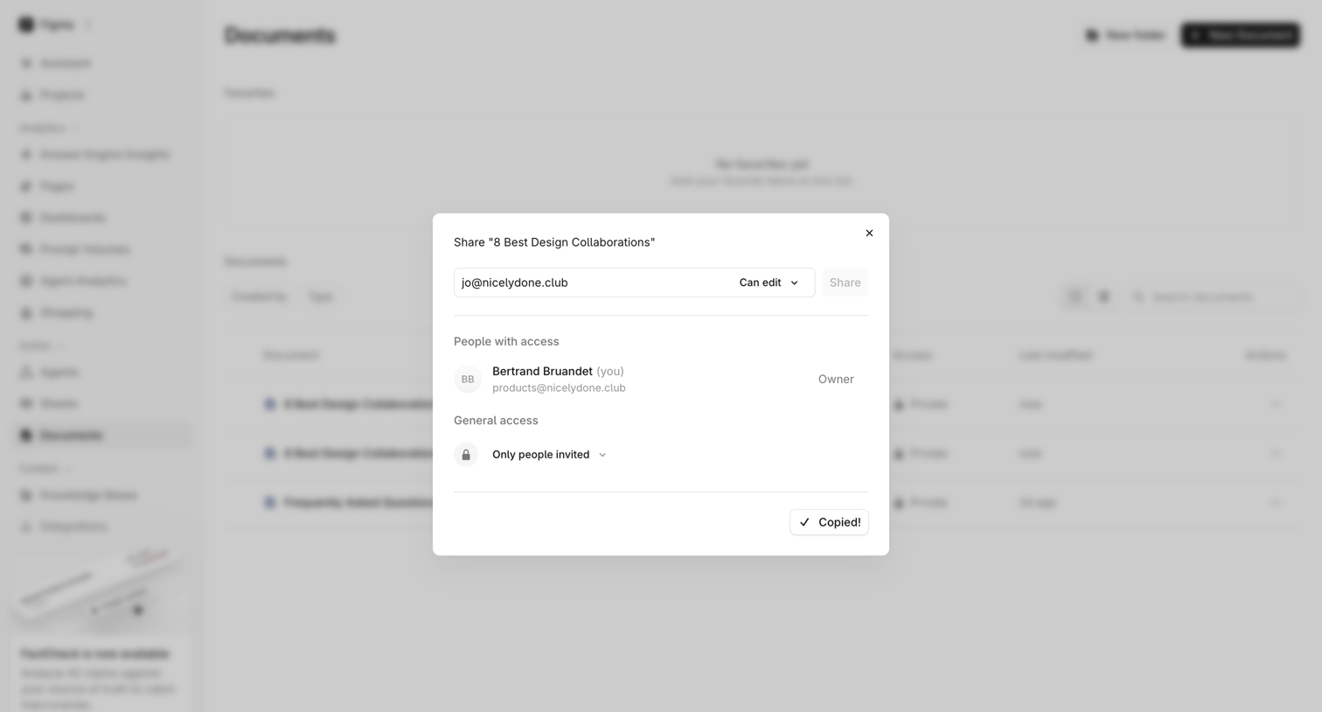
Task: Close the Share dialog with the X
Action: (x=869, y=233)
